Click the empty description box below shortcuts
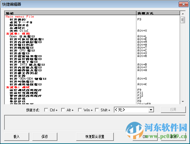Screen dimensions: 190x144 tap(95, 122)
